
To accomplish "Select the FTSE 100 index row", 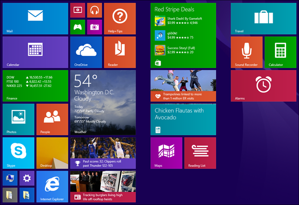I will pos(29,82).
